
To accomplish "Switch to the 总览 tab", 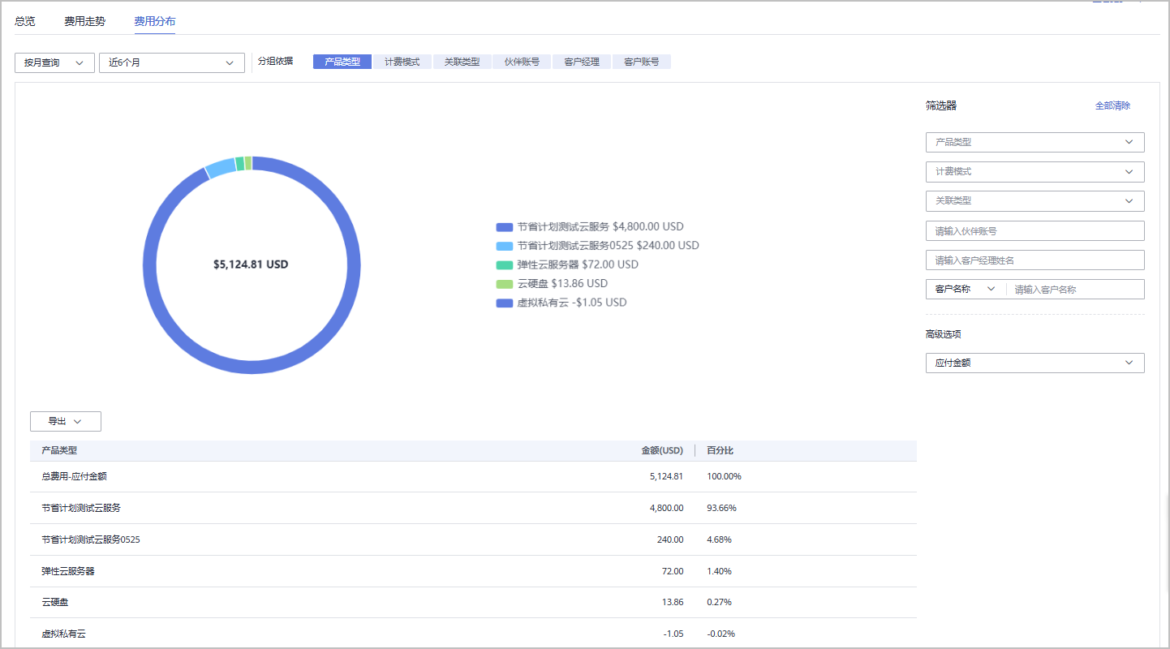I will pos(25,21).
